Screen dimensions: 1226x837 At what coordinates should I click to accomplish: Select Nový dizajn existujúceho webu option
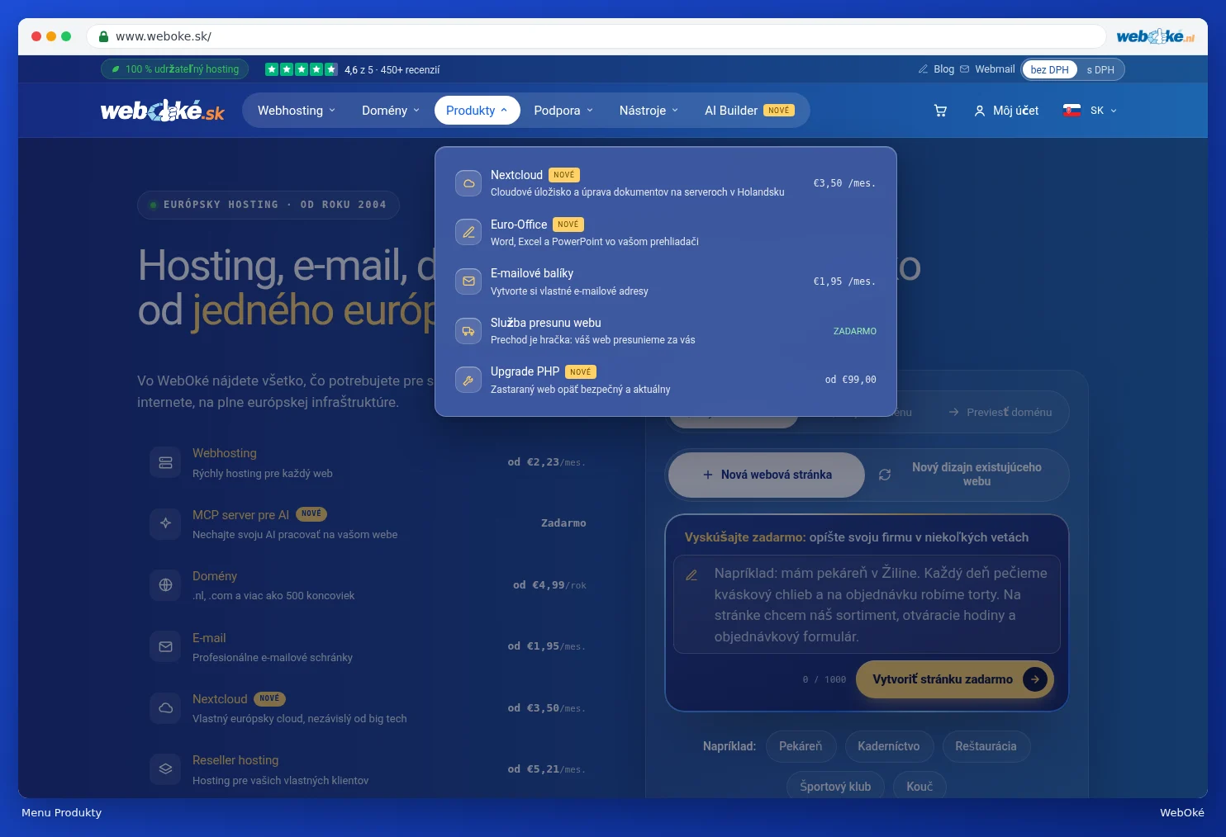point(967,475)
